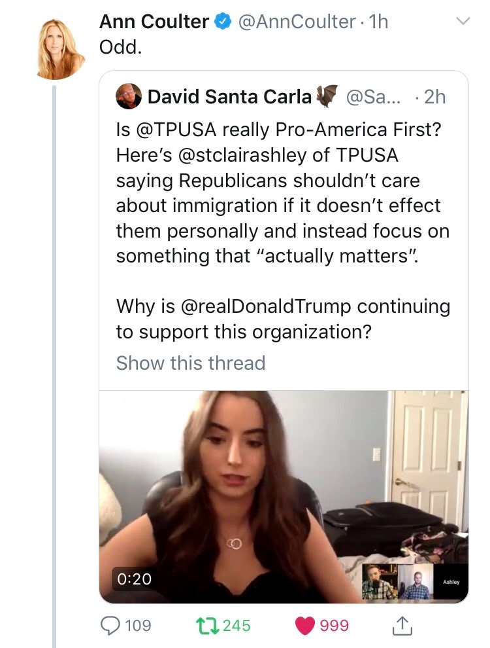Toggle the red heart like icon

(x=305, y=626)
